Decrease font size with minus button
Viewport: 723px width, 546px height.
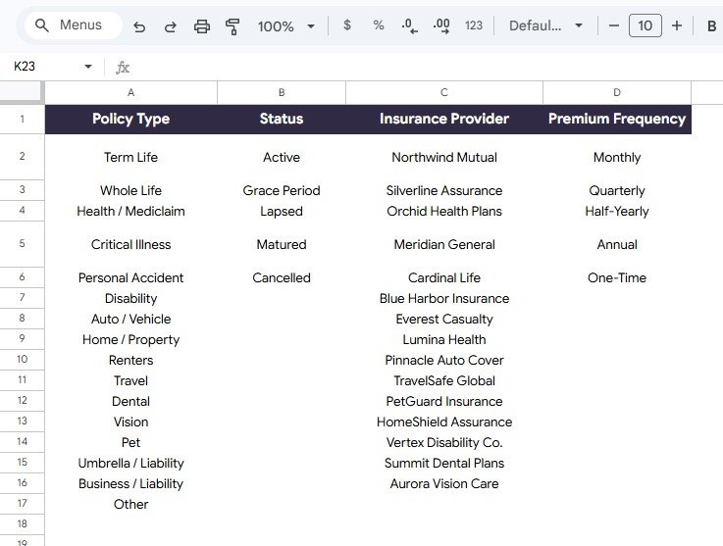[x=614, y=25]
